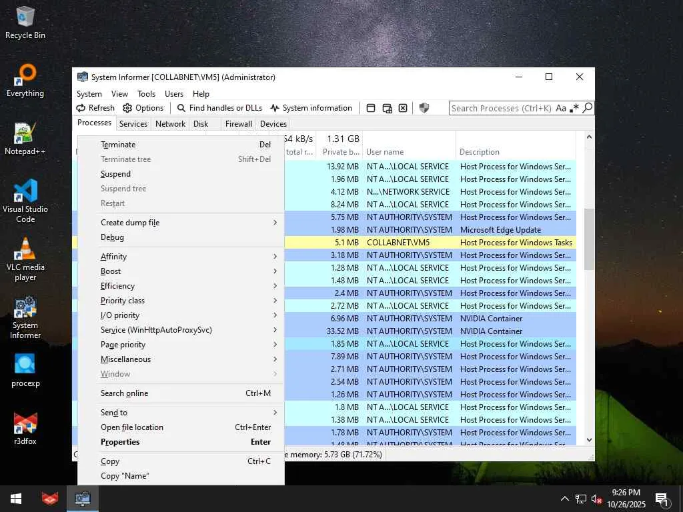Open the View menu
This screenshot has height=512, width=683.
(119, 93)
